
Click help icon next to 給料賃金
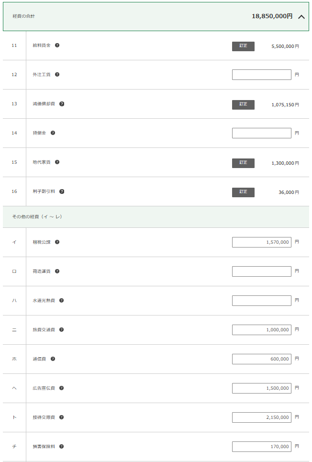tap(57, 45)
